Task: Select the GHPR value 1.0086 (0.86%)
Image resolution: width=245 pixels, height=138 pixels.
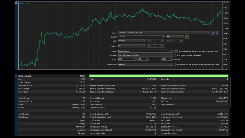Action: (x=78, y=108)
